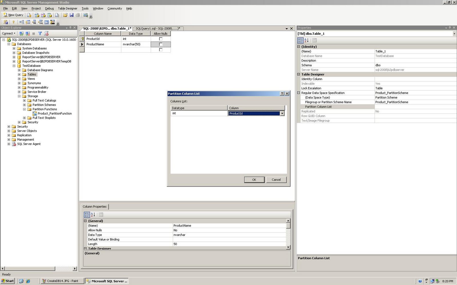Image resolution: width=457 pixels, height=285 pixels.
Task: Open the Community menu
Action: [x=115, y=9]
